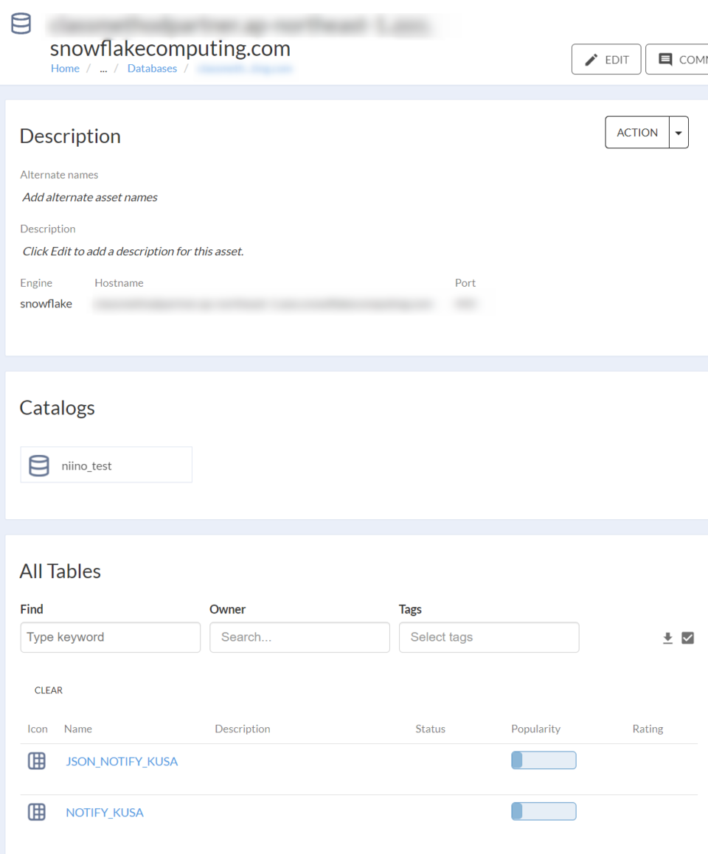Click the database icon next to the page title
The width and height of the screenshot is (708, 854).
(21, 23)
